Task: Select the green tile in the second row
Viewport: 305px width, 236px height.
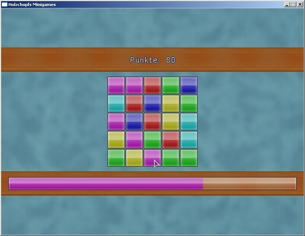Action: tap(189, 103)
